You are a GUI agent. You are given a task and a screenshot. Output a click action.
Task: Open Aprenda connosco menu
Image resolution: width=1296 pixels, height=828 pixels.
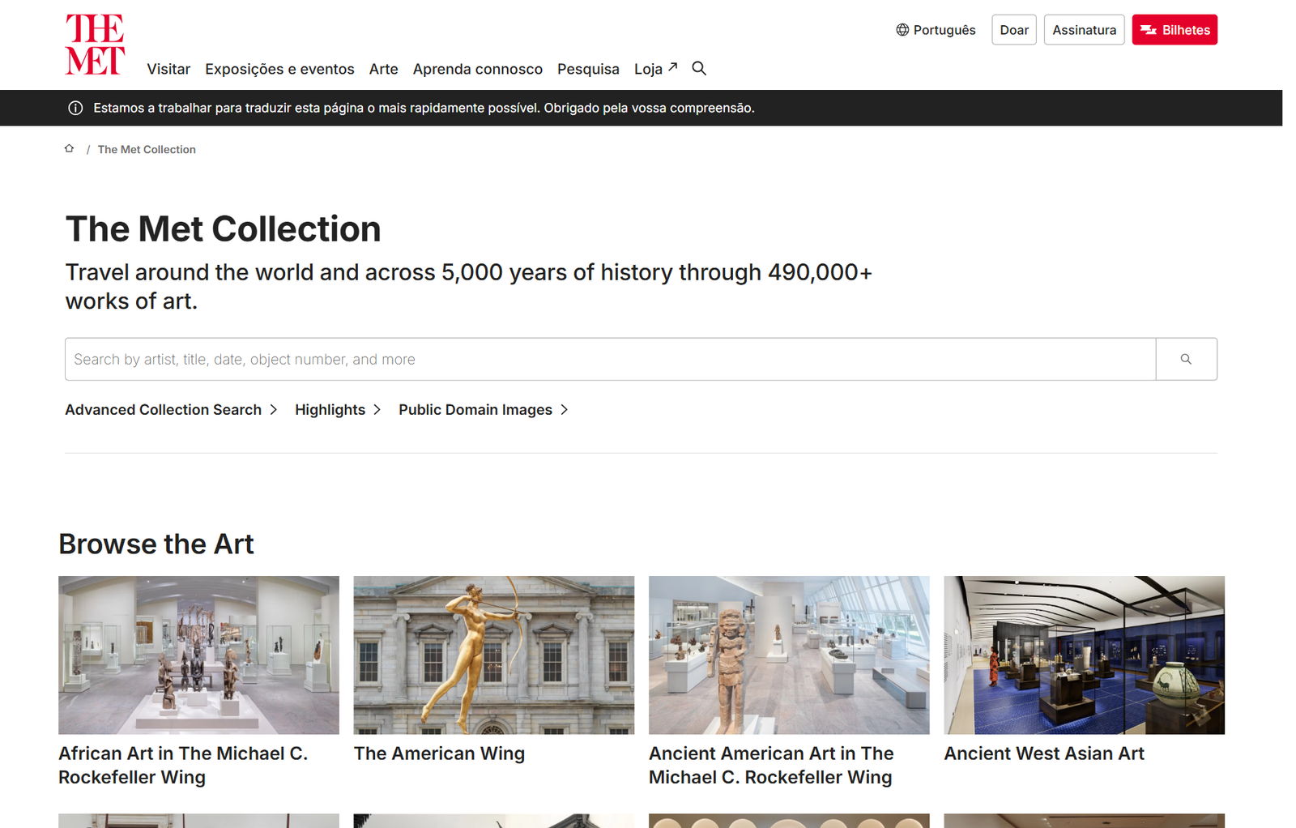[478, 70]
